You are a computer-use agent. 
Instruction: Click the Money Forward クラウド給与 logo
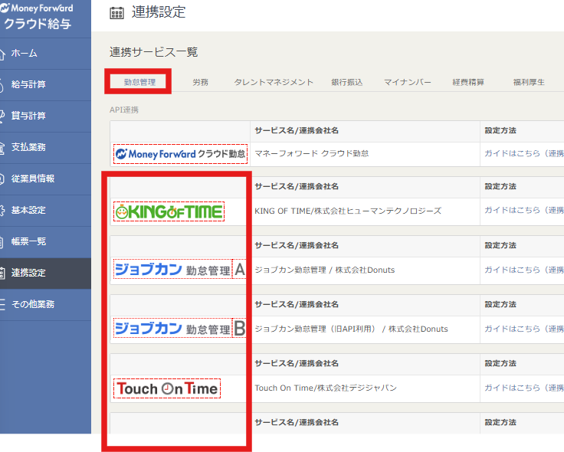pyautogui.click(x=44, y=16)
